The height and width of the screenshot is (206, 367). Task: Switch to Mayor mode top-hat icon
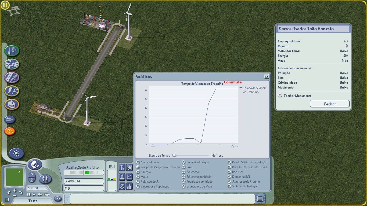coord(34,164)
